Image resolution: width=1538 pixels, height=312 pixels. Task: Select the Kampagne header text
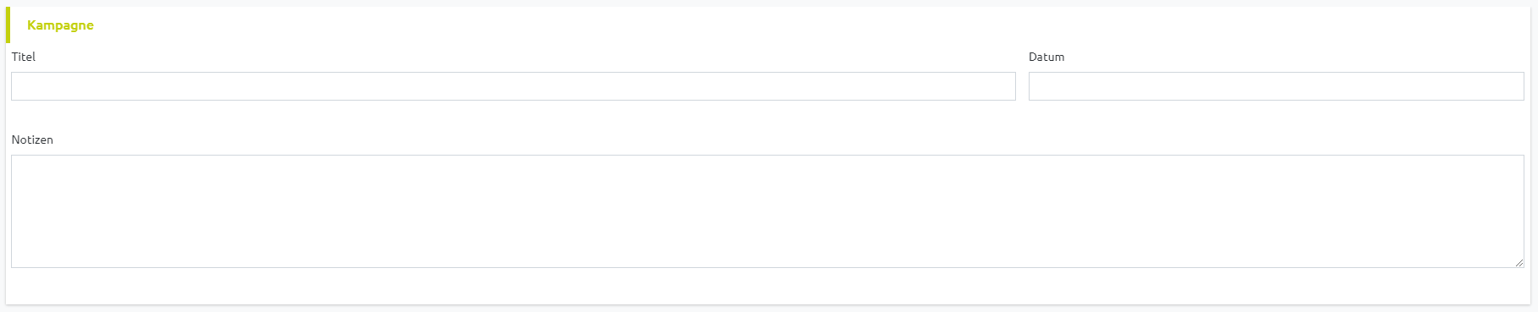point(60,25)
